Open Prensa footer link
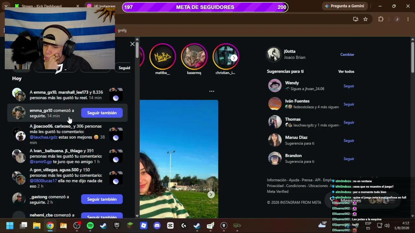Image resolution: width=415 pixels, height=233 pixels. coord(307,180)
